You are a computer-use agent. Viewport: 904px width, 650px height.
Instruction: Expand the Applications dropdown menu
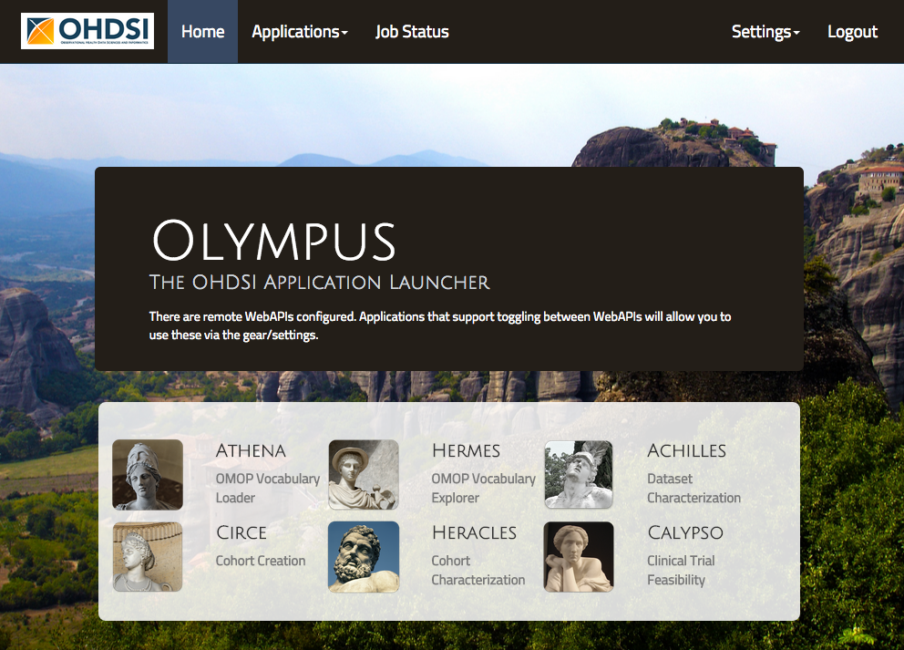click(x=300, y=32)
